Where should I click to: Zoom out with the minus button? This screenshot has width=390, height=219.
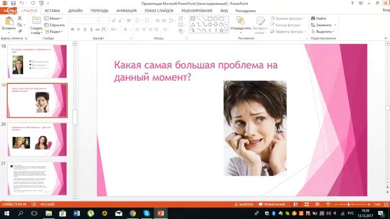(x=336, y=204)
